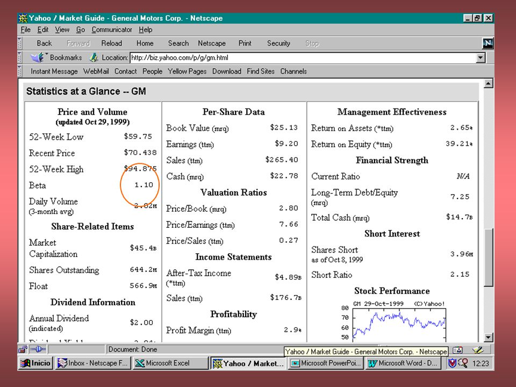The width and height of the screenshot is (516, 387).
Task: Click Contact on the personal toolbar
Action: (x=125, y=71)
